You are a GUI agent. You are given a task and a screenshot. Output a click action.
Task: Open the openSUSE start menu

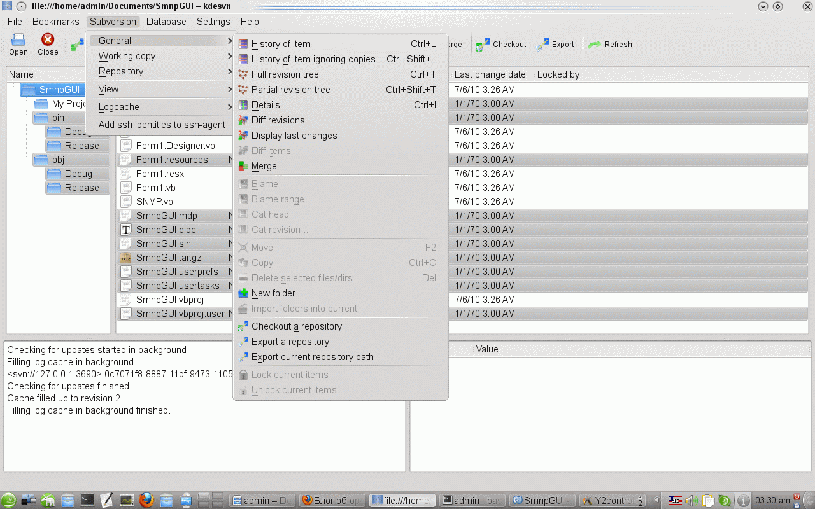(8, 501)
